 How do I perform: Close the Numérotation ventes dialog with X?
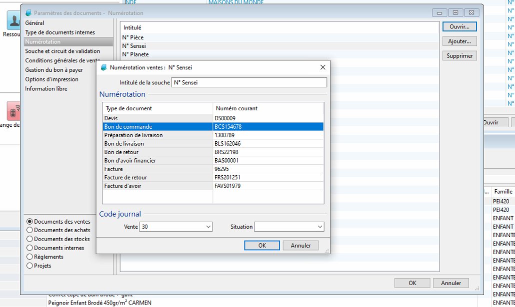click(x=322, y=67)
